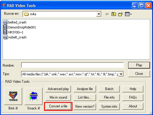Click the Nombre file name field
Image resolution: width=153 pixels, height=115 pixels.
[x=72, y=65]
